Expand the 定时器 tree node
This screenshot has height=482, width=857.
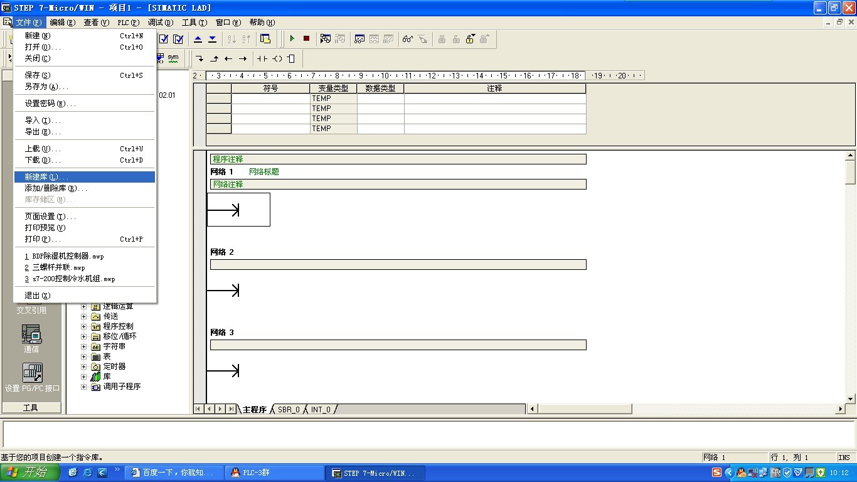click(83, 367)
